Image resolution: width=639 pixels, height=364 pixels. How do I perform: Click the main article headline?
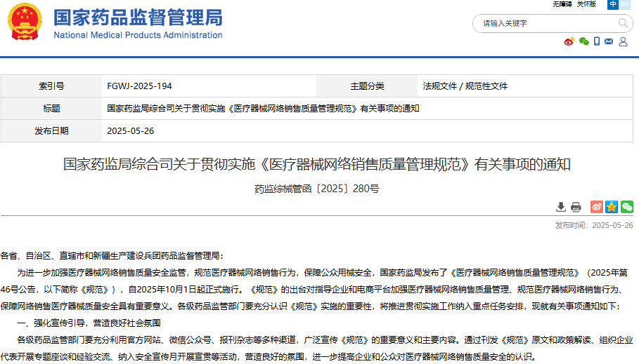(316, 164)
